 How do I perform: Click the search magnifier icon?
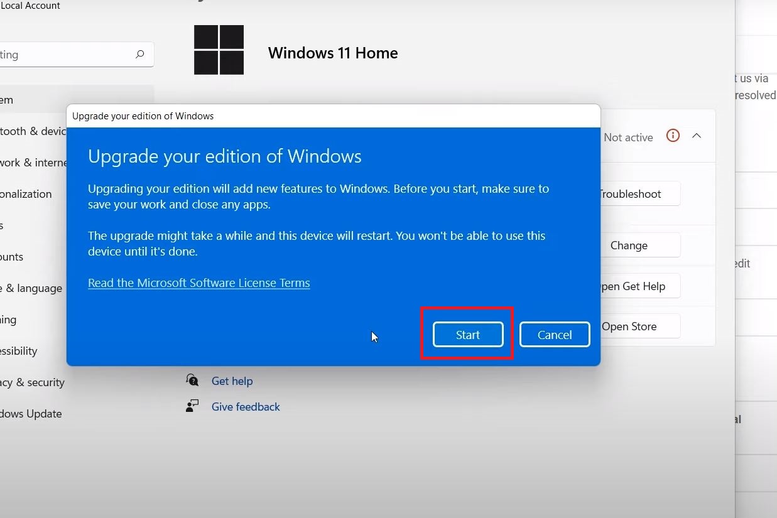point(139,55)
